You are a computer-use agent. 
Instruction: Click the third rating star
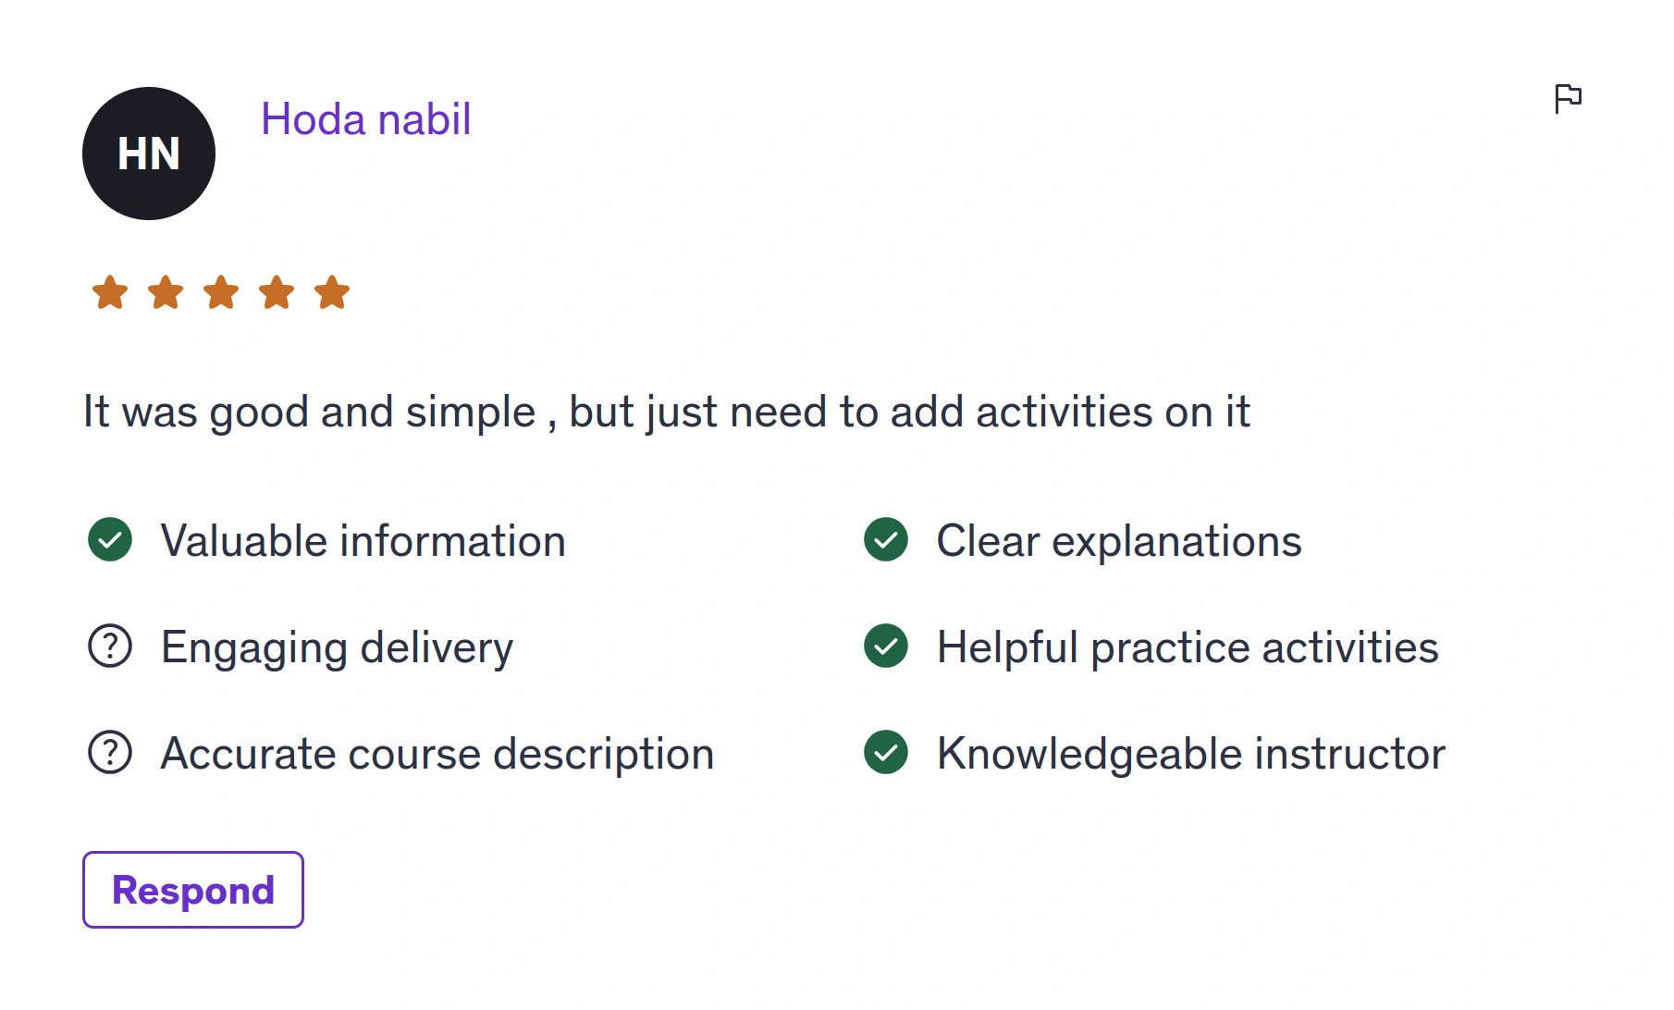tap(221, 292)
